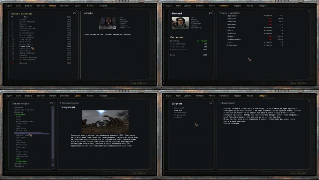Select green ЧАЭС entry in territories
Viewport: 319px width, 180px height.
pos(18,159)
